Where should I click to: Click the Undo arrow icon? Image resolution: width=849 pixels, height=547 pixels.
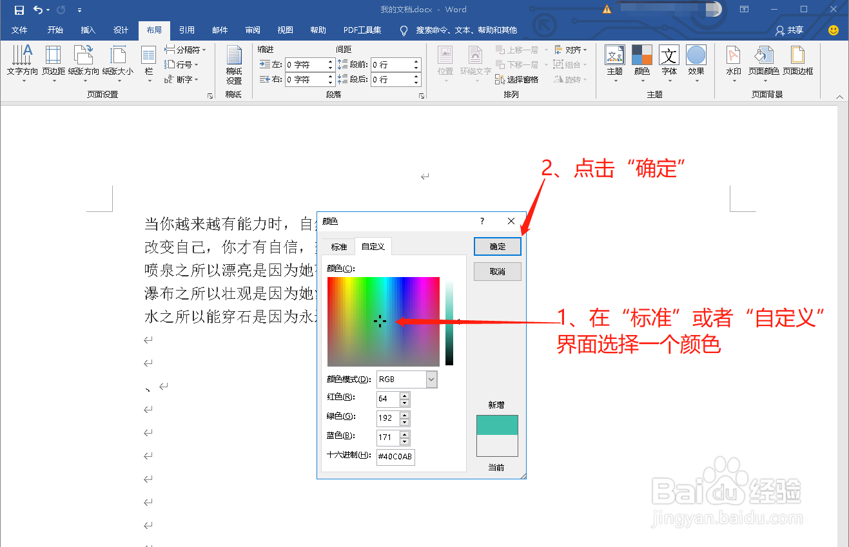coord(38,10)
